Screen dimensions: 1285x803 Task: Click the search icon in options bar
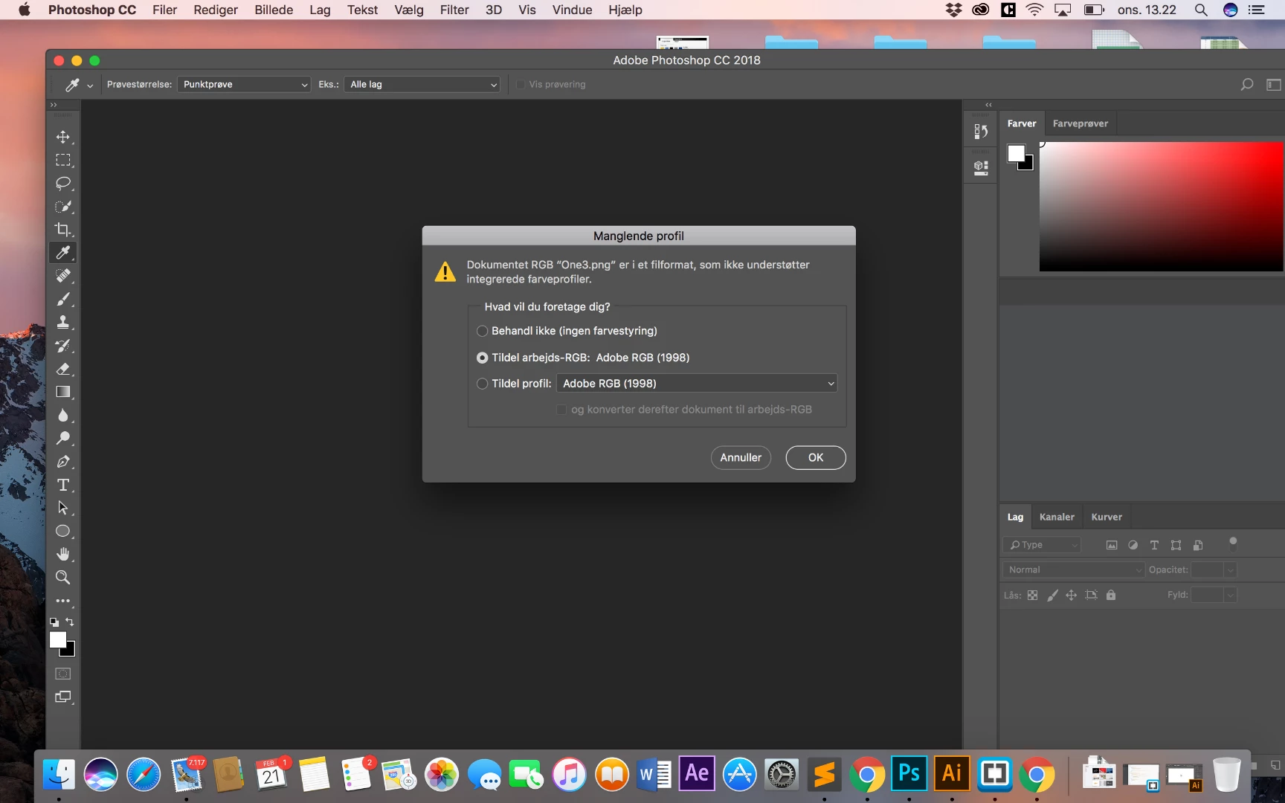click(1247, 84)
